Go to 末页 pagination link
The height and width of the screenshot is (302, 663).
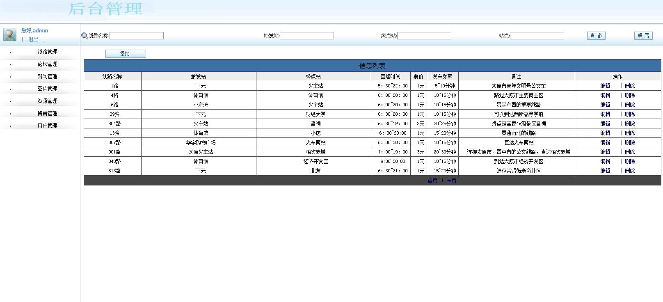pos(451,181)
